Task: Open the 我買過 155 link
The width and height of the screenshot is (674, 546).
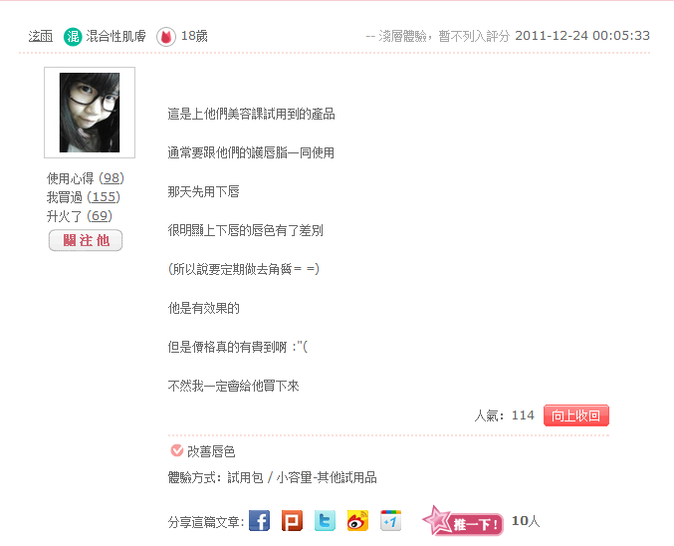Action: (x=104, y=197)
